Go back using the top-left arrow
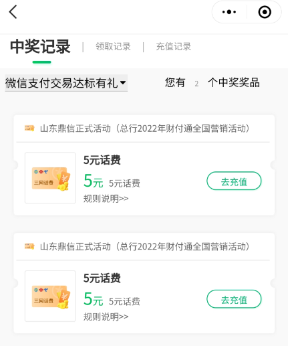This screenshot has height=346, width=288. coord(13,12)
